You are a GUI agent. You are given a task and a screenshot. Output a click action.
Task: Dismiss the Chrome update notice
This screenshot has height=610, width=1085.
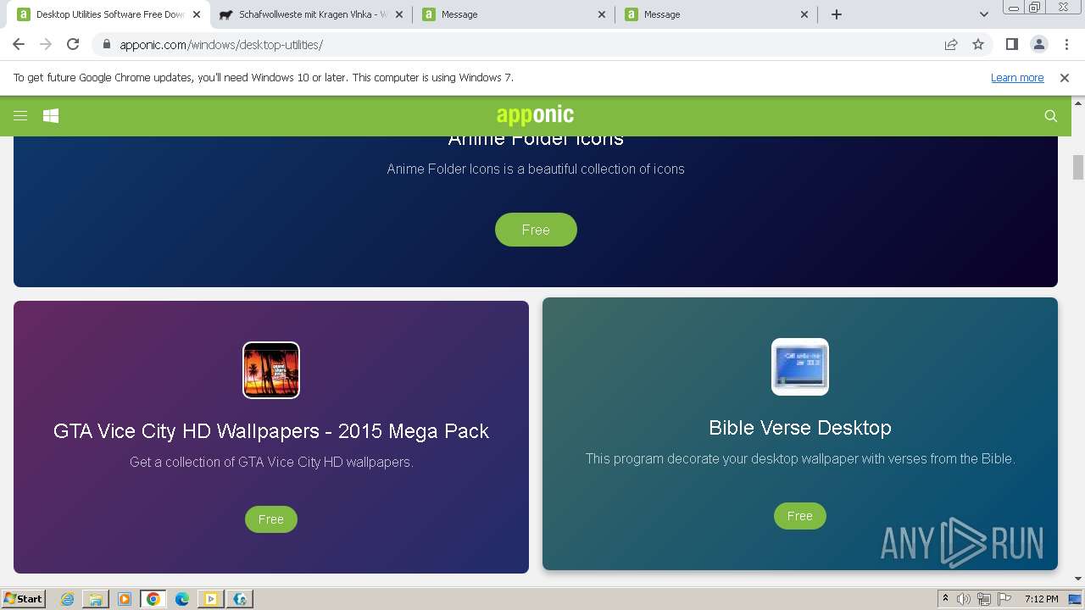[x=1065, y=77]
